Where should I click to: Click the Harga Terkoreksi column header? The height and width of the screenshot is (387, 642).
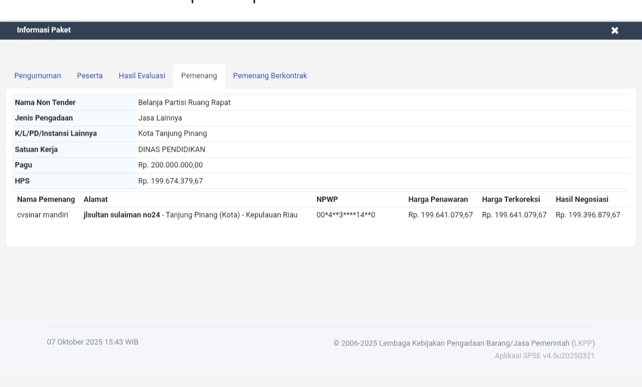click(511, 200)
